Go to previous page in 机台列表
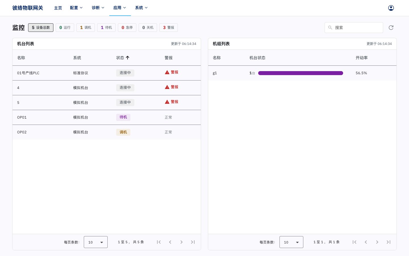Screen dimensions: 409x256 (170, 242)
